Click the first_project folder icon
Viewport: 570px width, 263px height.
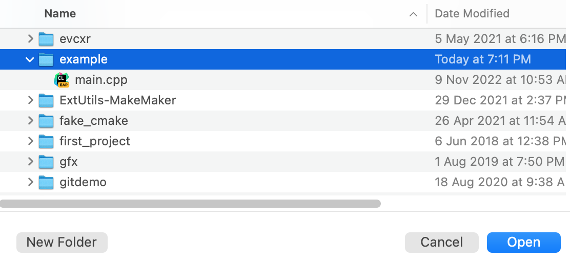tap(46, 141)
